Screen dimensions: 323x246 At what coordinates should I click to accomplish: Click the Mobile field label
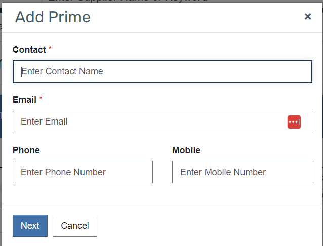(186, 150)
